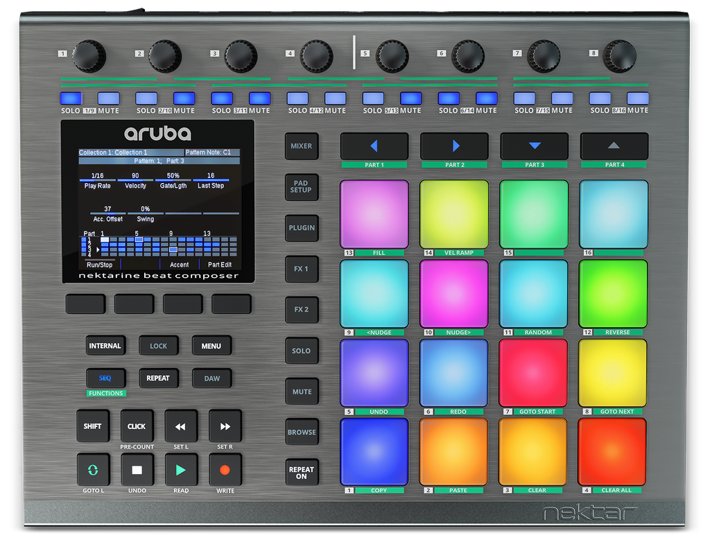Toggle the MUTE button for track 8/16

tap(638, 98)
